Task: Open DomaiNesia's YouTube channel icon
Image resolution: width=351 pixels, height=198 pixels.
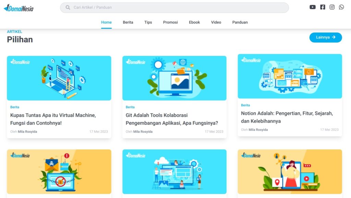Action: point(312,7)
